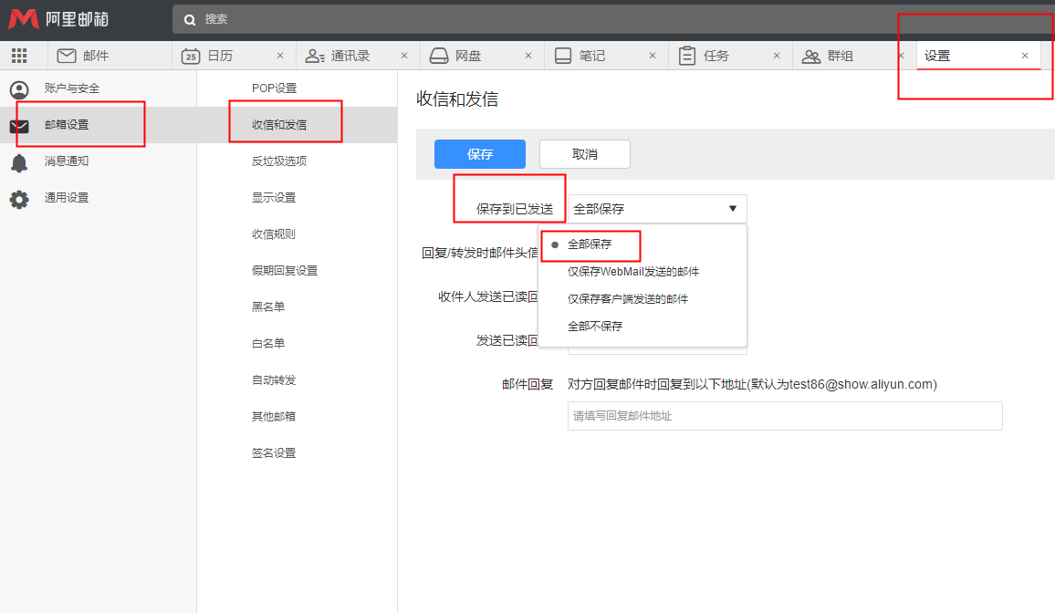The height and width of the screenshot is (613, 1055).
Task: Click the mail envelope icon in tab bar
Action: [67, 56]
